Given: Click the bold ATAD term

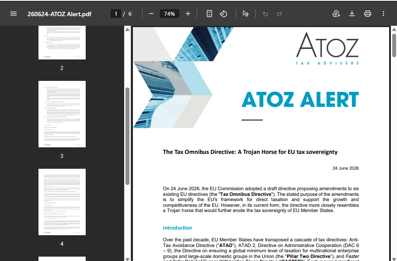Looking at the screenshot, I should [x=226, y=245].
